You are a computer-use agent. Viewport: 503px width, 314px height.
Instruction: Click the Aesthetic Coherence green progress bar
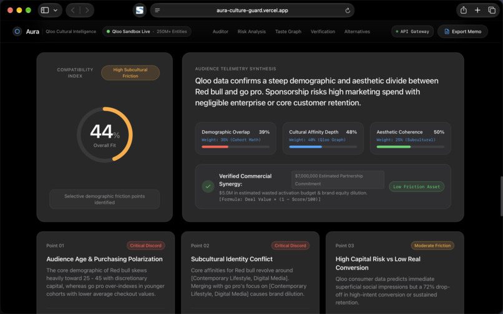click(410, 147)
